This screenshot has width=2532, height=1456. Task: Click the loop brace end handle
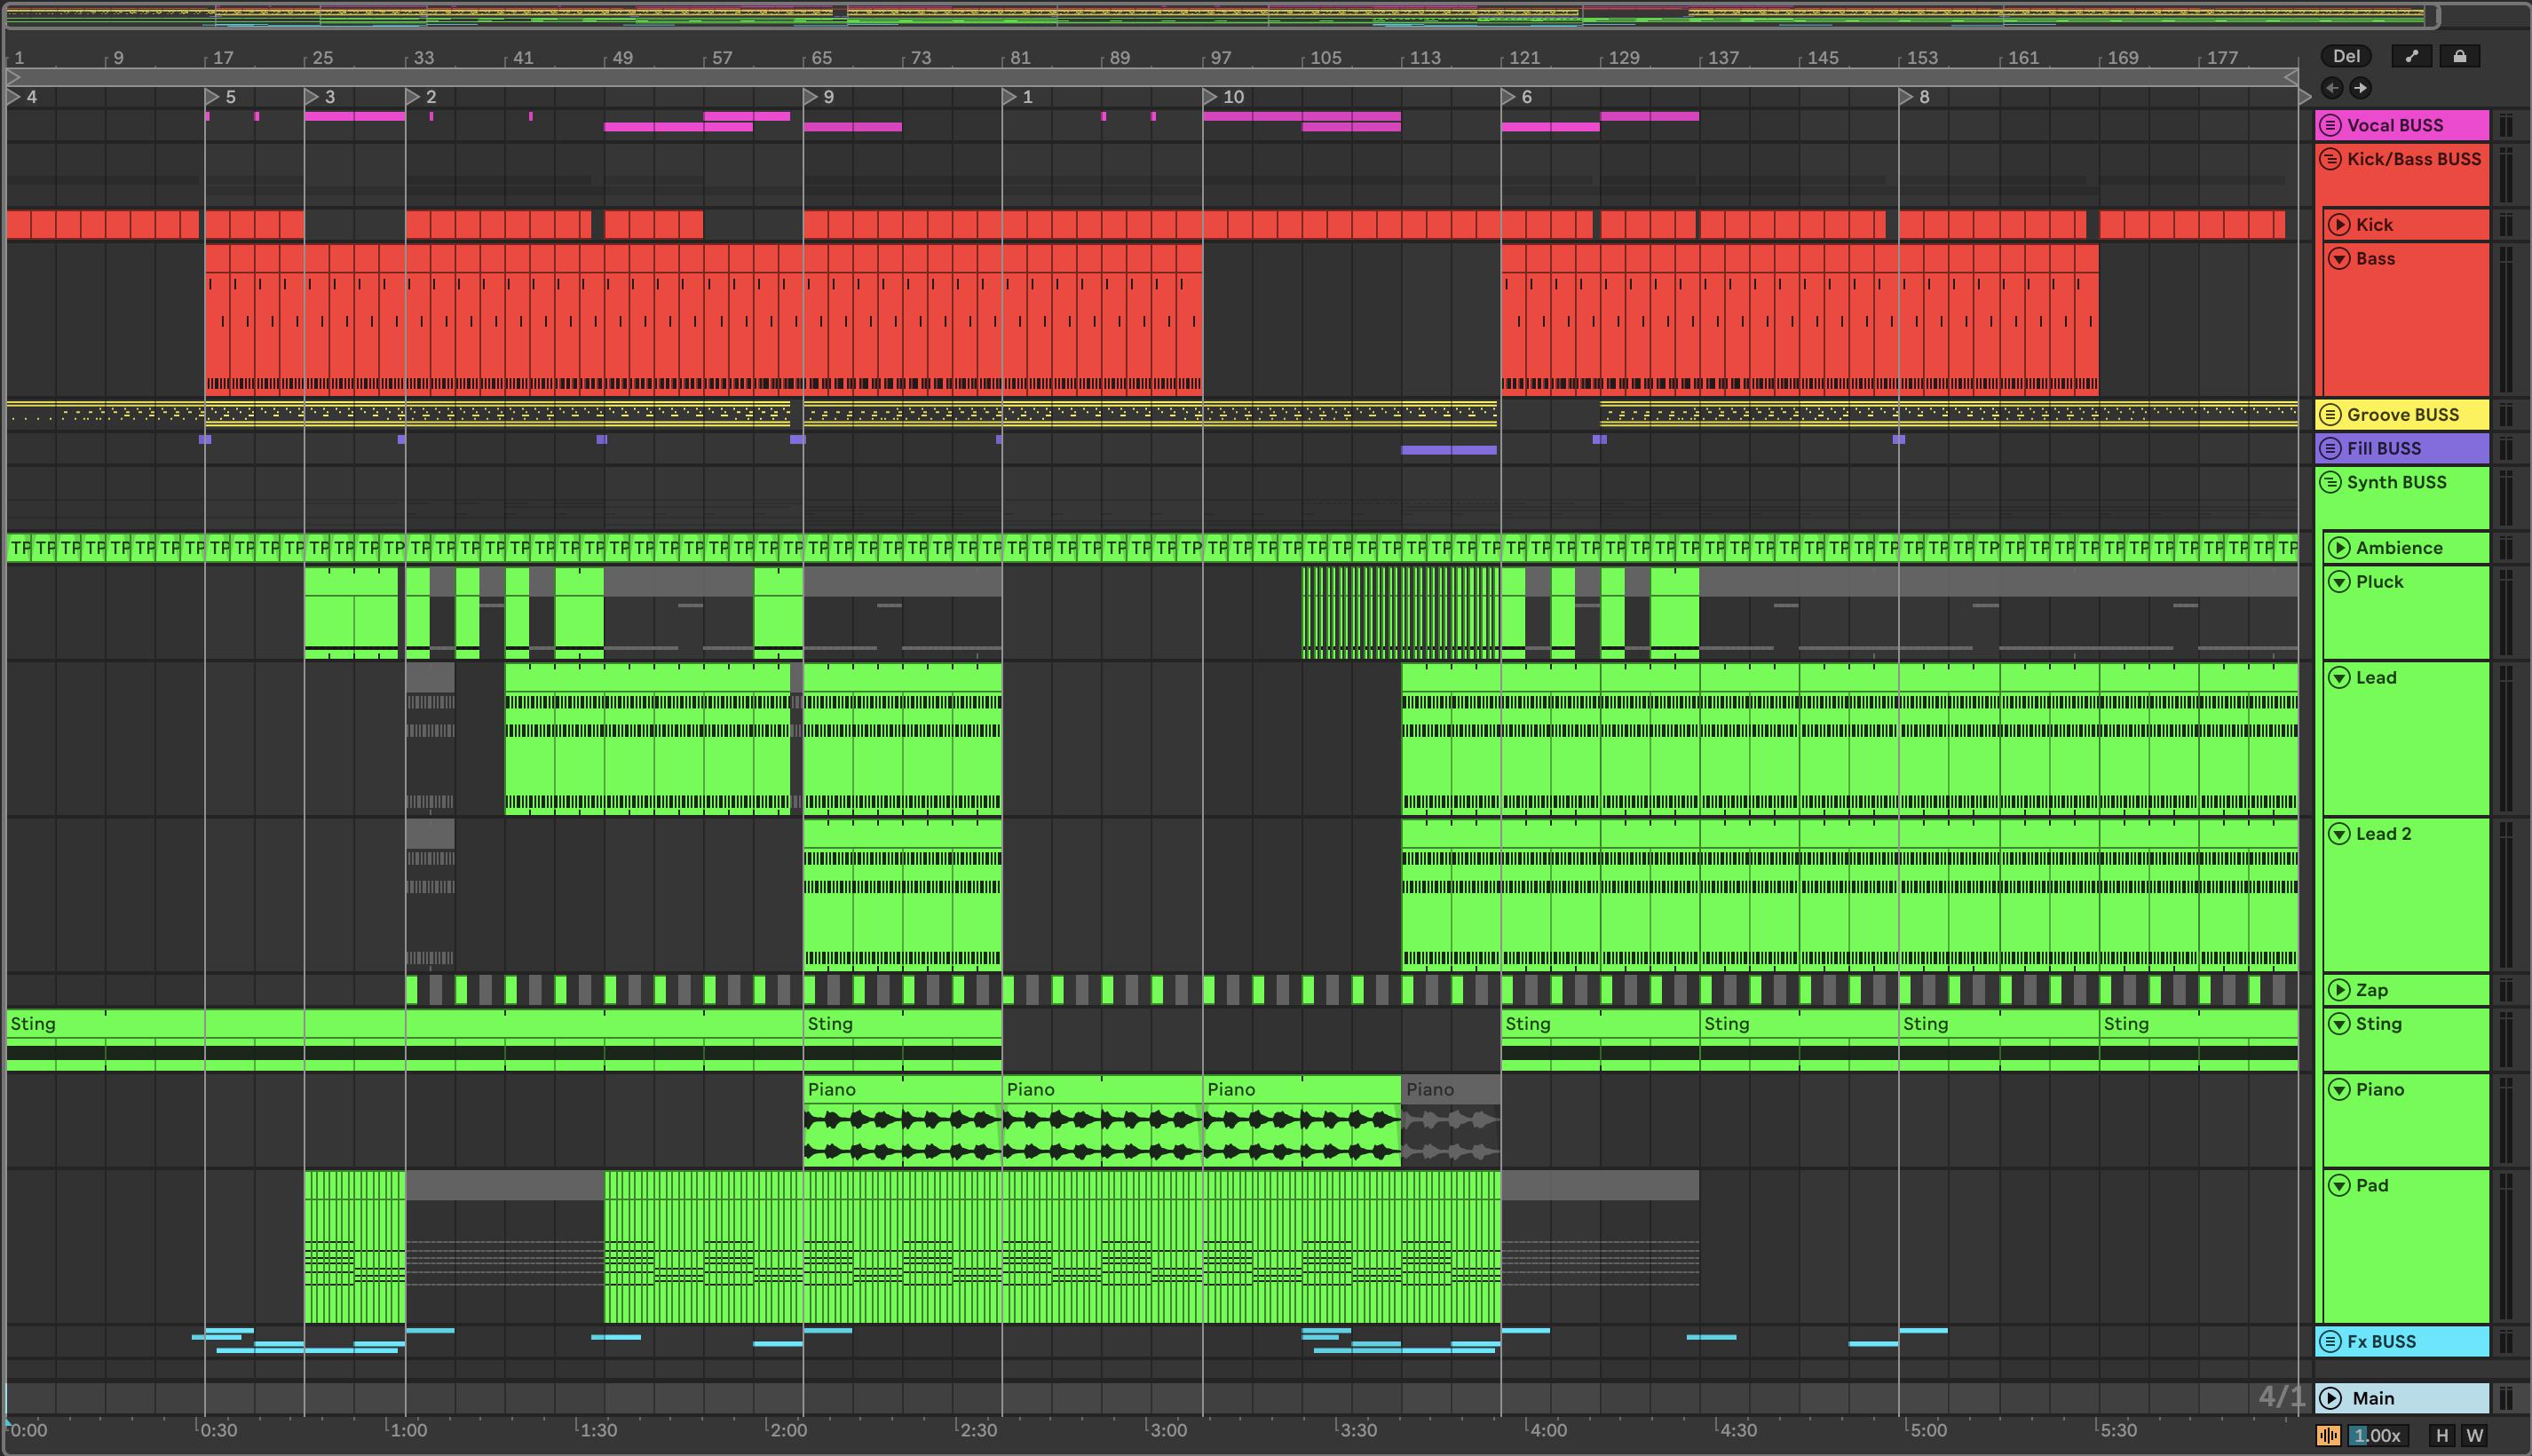point(2290,76)
